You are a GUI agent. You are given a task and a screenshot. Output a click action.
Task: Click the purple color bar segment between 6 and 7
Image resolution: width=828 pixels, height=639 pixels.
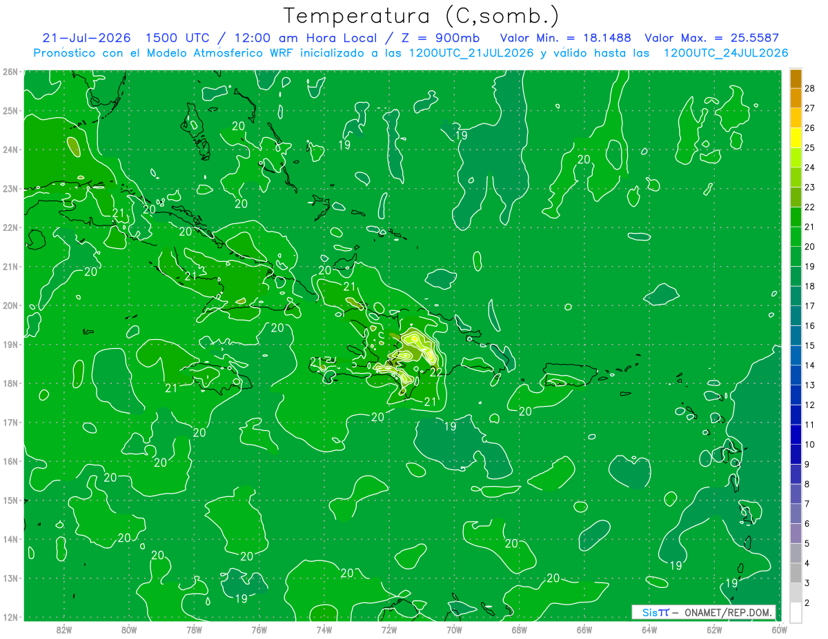796,514
